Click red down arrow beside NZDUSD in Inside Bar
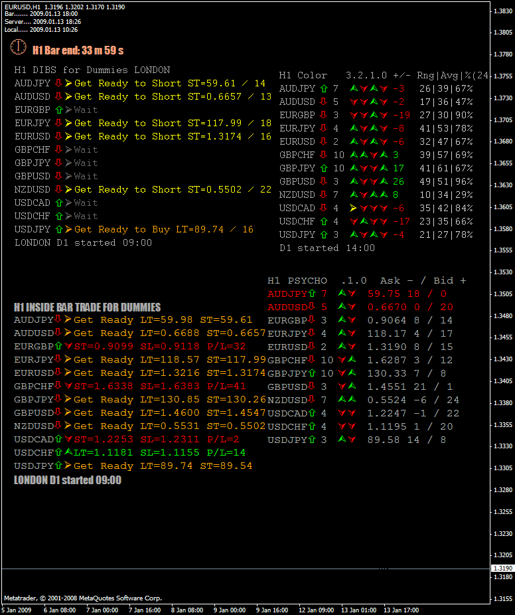The height and width of the screenshot is (615, 515). click(x=58, y=426)
